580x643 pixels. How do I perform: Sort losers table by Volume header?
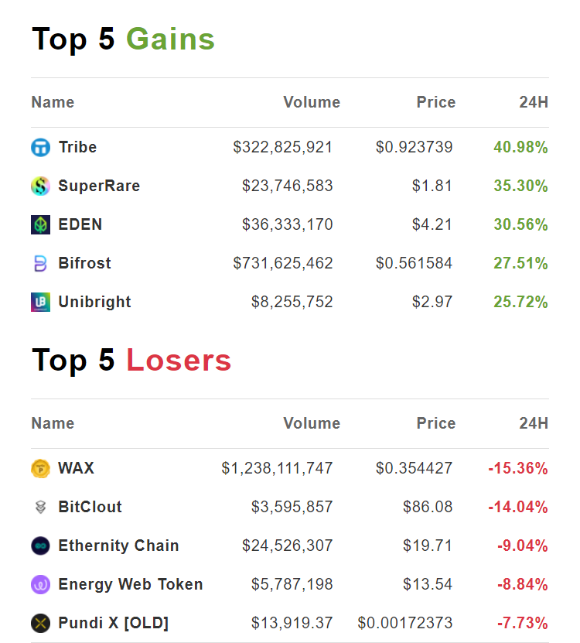click(x=312, y=423)
